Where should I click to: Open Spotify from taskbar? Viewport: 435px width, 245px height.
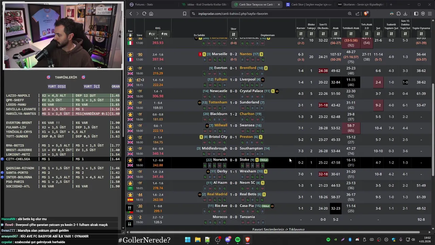(x=238, y=240)
